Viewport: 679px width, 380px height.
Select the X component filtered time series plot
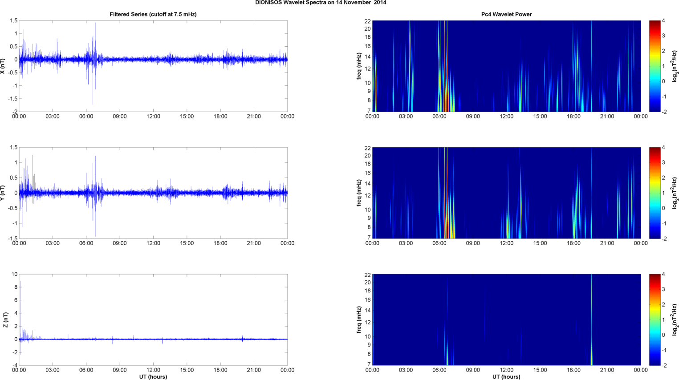coord(153,66)
